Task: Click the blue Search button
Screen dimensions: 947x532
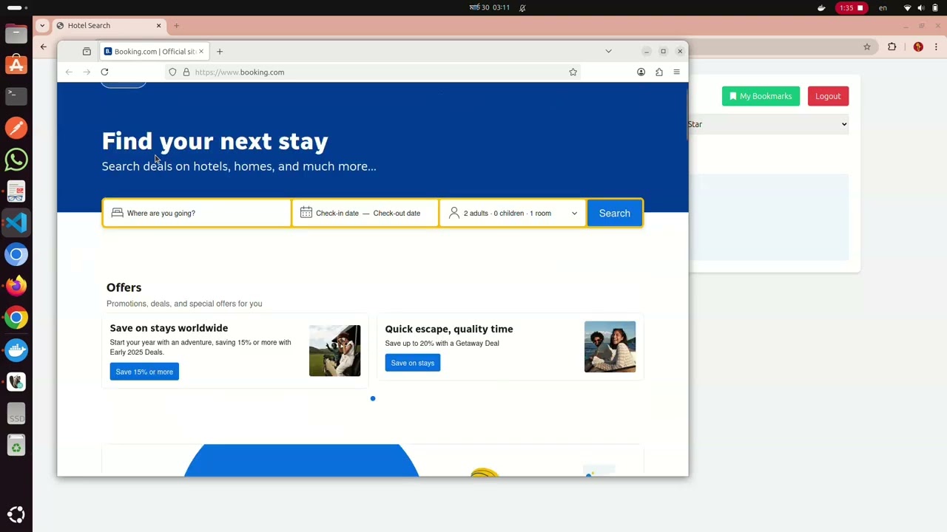Action: [x=614, y=213]
